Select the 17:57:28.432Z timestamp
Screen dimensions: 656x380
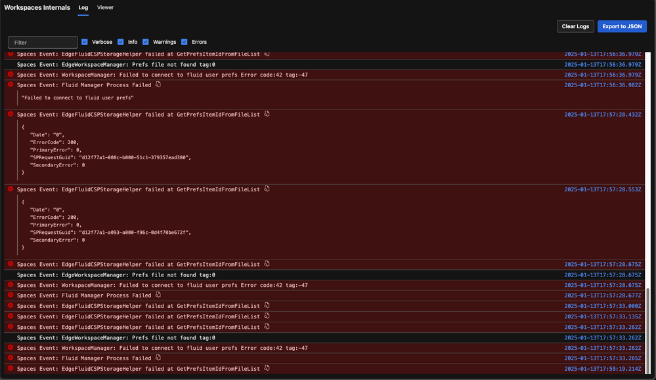[x=602, y=115]
